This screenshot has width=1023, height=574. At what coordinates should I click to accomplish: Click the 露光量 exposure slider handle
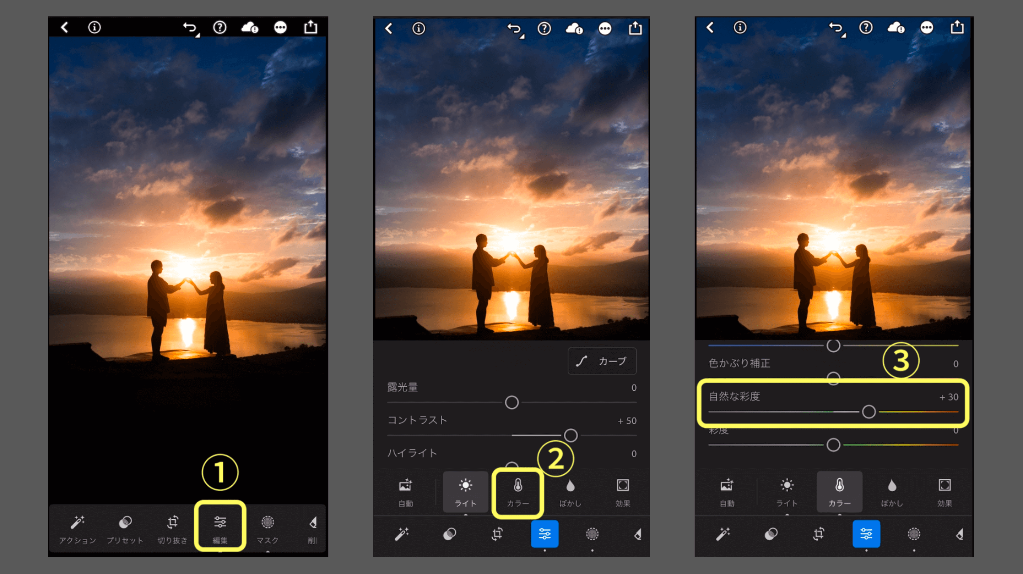click(x=511, y=402)
